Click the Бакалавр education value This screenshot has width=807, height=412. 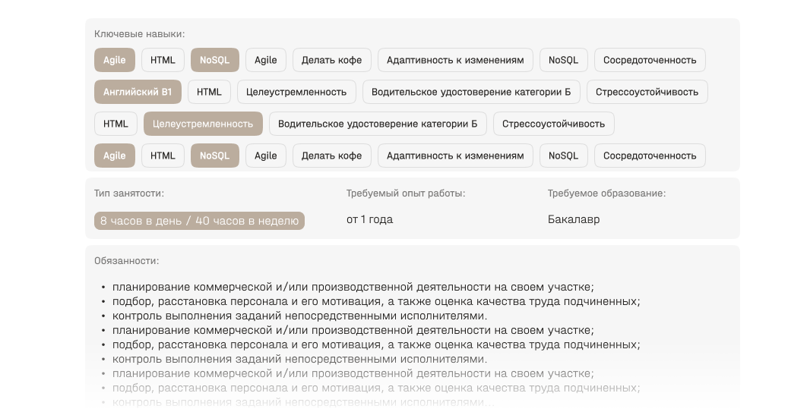(573, 220)
